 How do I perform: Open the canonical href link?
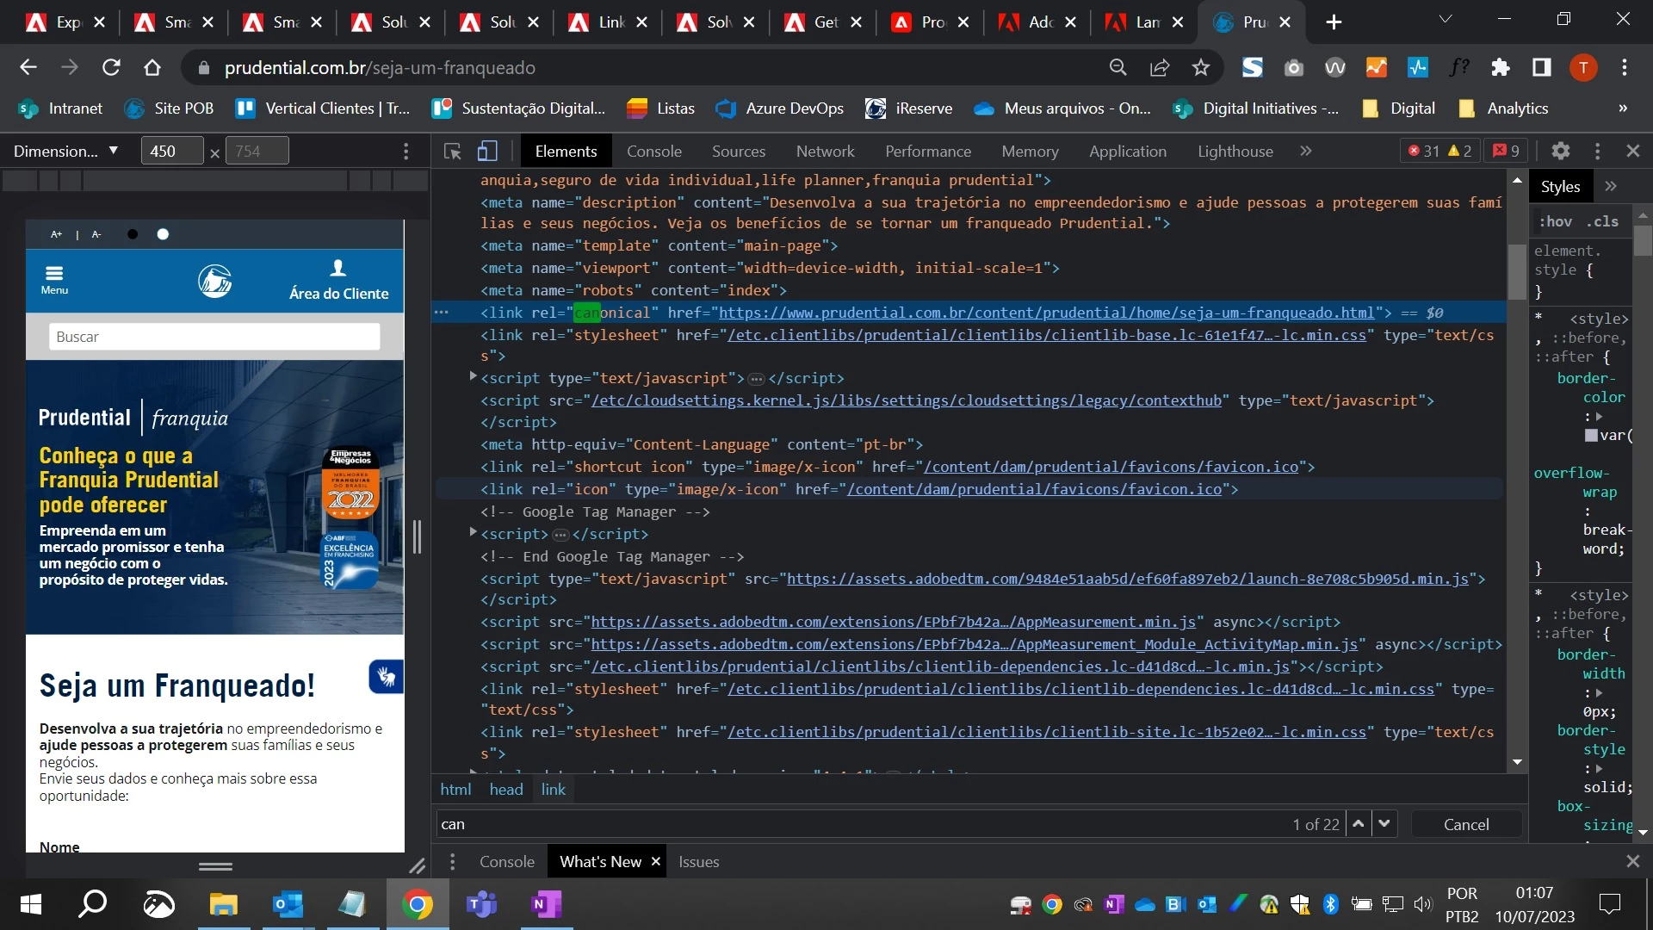(1046, 313)
